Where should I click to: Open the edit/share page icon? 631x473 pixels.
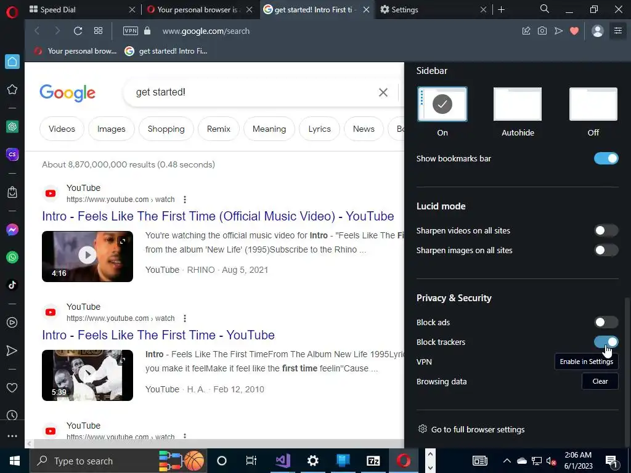click(526, 31)
